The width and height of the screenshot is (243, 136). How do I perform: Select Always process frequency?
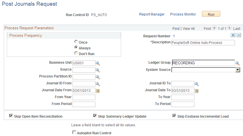pos(76,47)
